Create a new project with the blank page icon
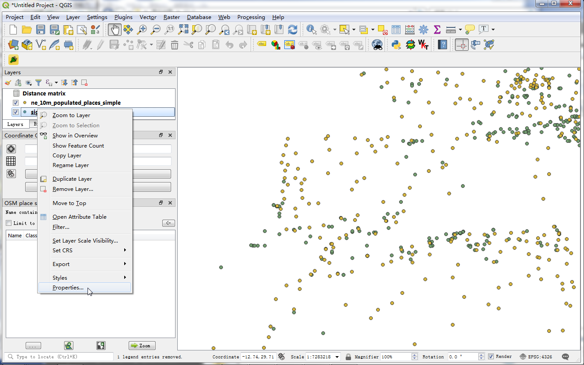The width and height of the screenshot is (584, 365). point(13,30)
